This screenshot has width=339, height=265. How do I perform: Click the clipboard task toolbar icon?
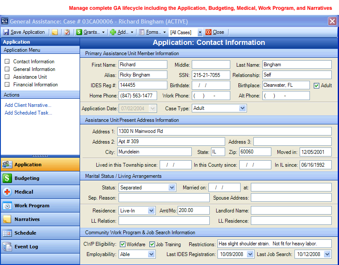[x=67, y=32]
